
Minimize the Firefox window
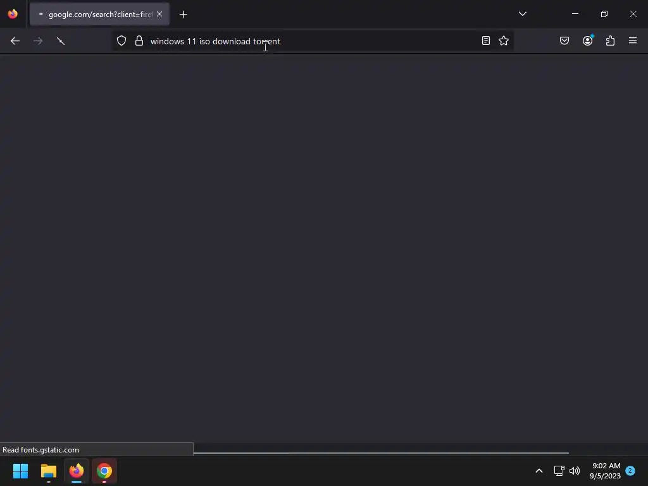coord(575,14)
